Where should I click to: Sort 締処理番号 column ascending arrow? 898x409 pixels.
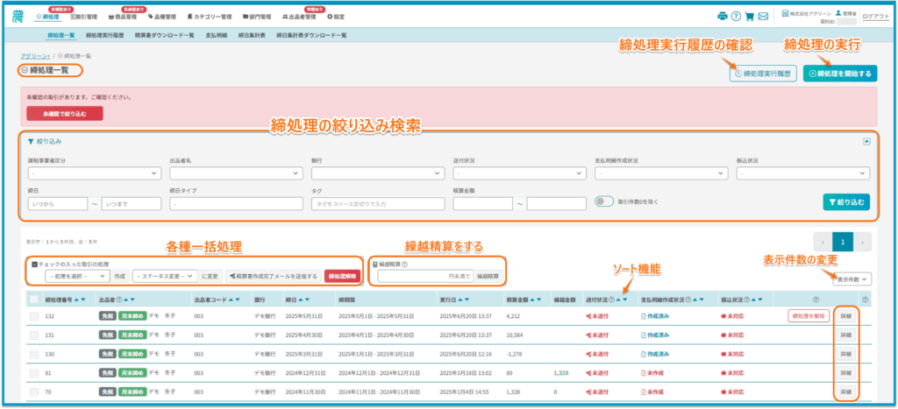pos(77,299)
